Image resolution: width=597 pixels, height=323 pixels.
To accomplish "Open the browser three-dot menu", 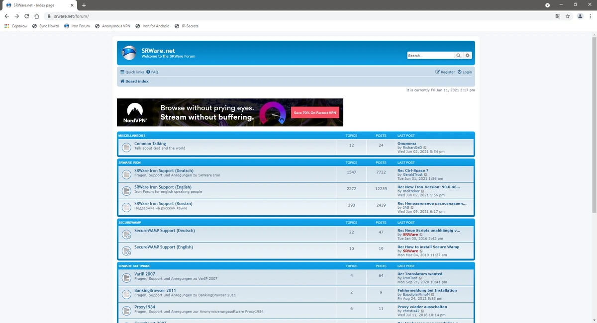I will click(x=591, y=16).
